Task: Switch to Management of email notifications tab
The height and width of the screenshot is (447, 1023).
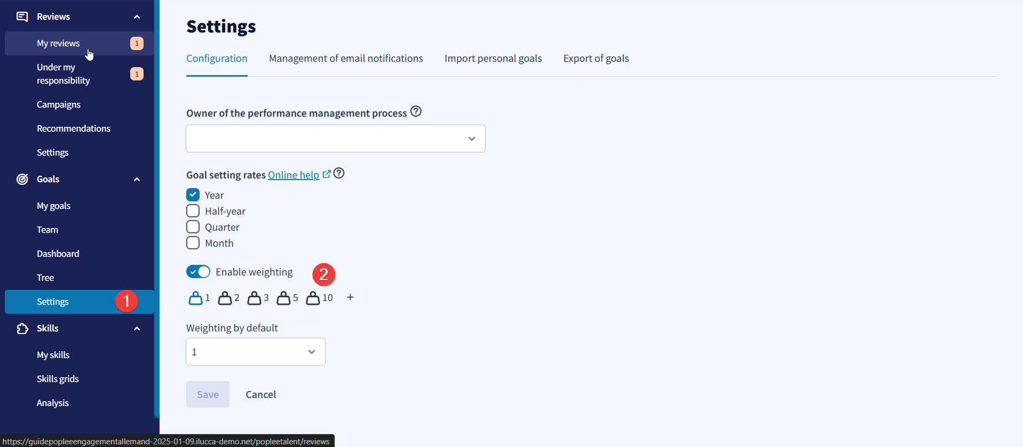Action: (x=346, y=59)
